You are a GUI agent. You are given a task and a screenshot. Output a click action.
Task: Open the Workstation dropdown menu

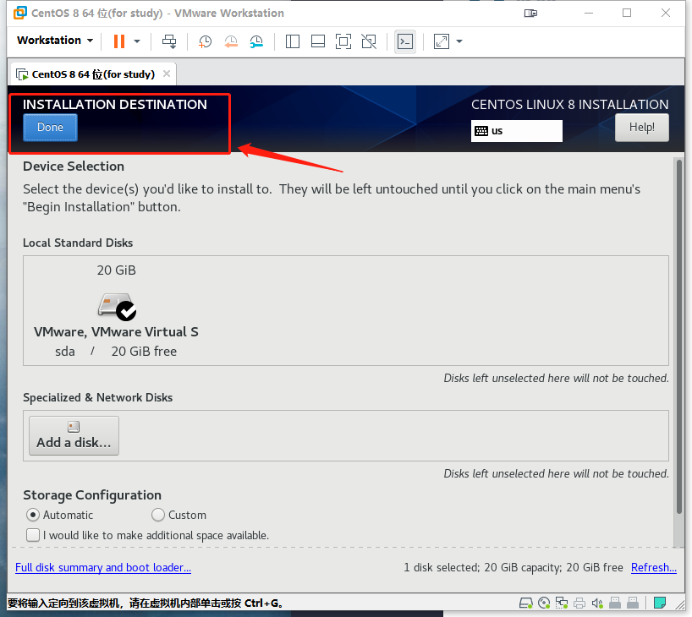pyautogui.click(x=55, y=40)
